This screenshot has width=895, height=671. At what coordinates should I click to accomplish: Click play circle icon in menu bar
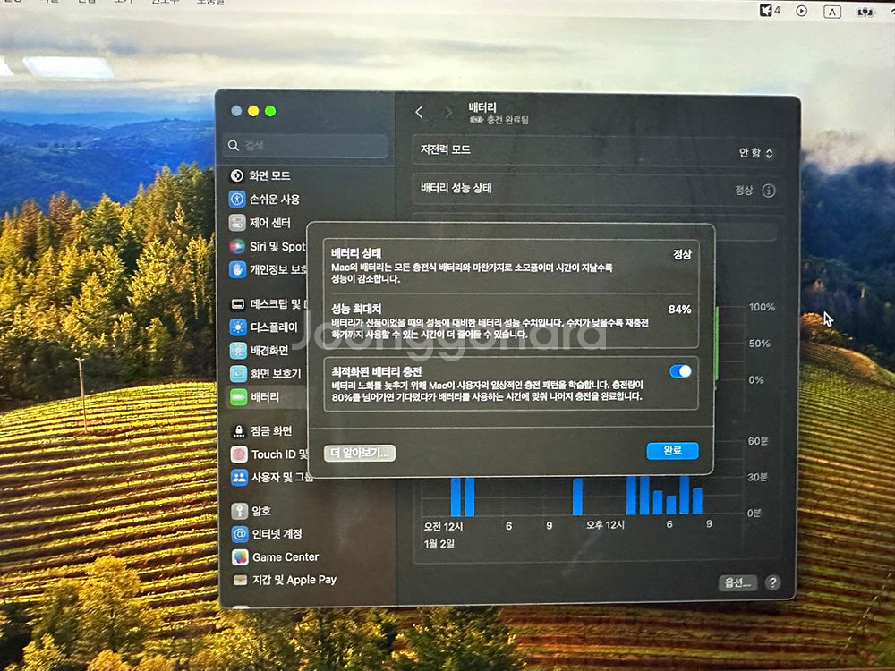[801, 11]
